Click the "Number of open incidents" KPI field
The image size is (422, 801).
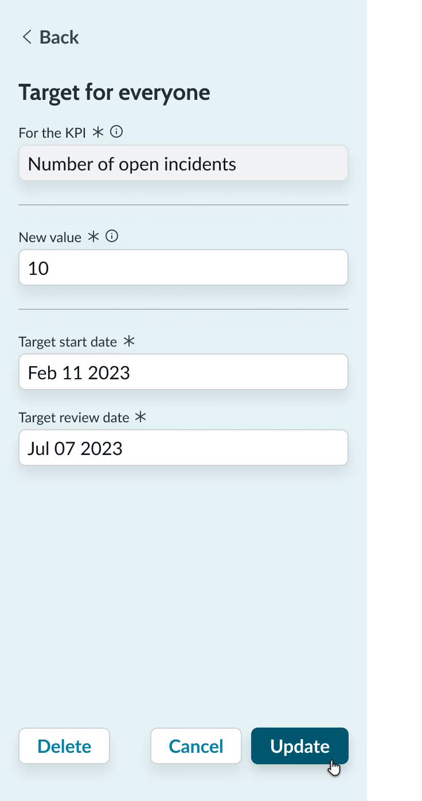183,163
